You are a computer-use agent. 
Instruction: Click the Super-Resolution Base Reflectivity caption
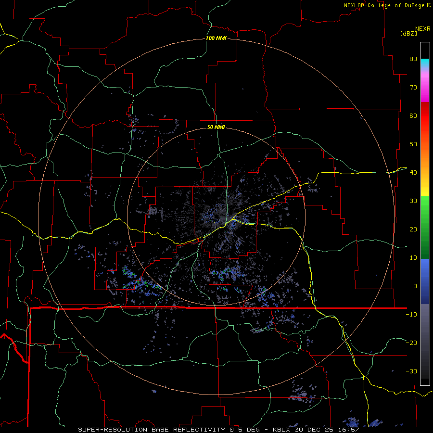click(x=218, y=430)
